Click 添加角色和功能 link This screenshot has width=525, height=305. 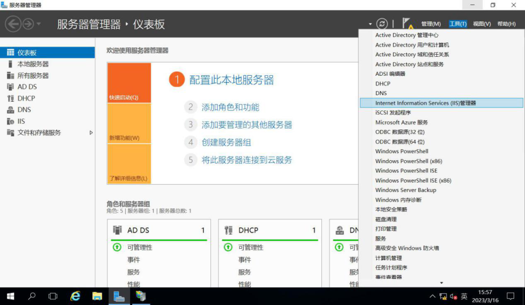pos(230,107)
